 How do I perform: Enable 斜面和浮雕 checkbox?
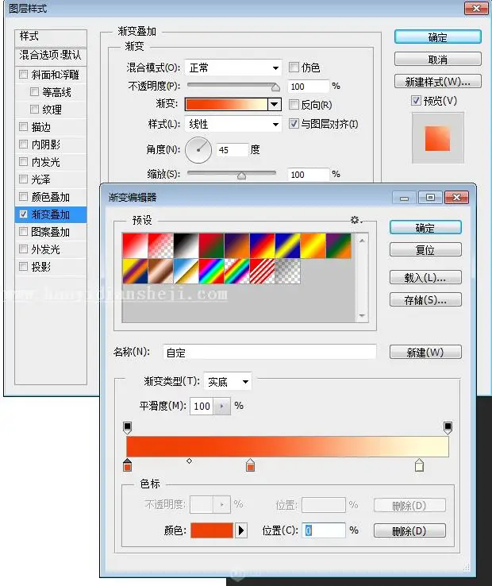(23, 75)
